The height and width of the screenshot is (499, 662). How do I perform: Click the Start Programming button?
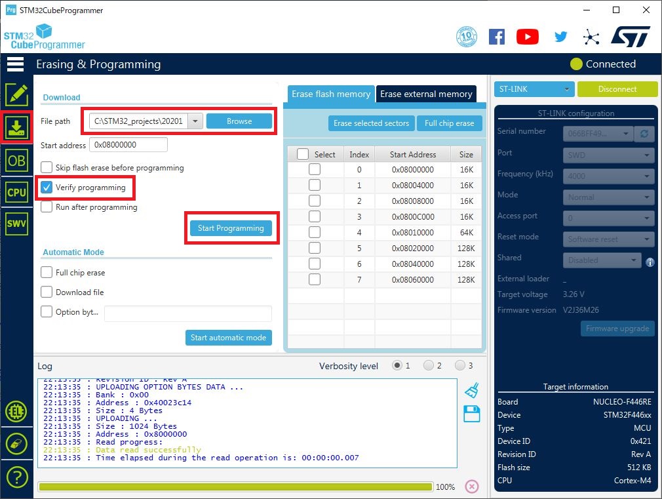231,228
